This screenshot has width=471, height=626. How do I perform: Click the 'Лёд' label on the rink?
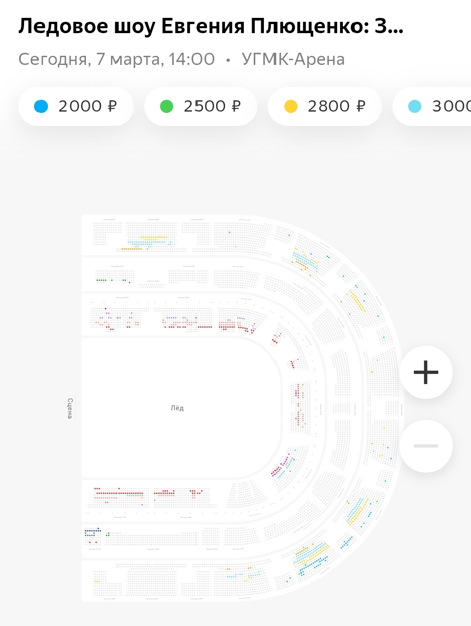coord(177,408)
